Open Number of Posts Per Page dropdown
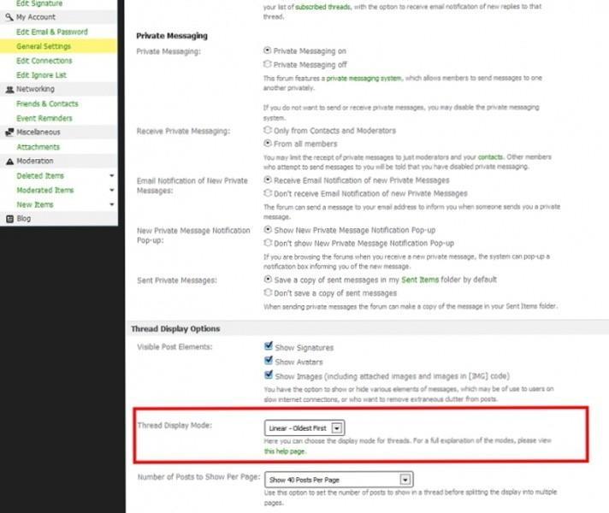This screenshot has height=513, width=609. [x=339, y=480]
